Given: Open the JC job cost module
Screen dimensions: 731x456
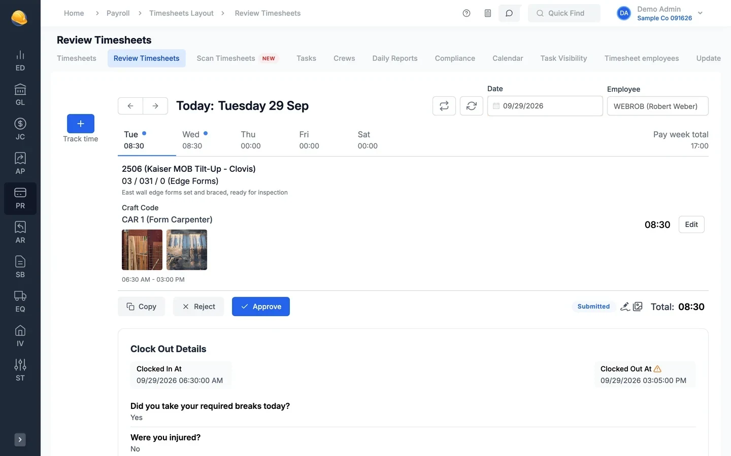Looking at the screenshot, I should point(20,130).
